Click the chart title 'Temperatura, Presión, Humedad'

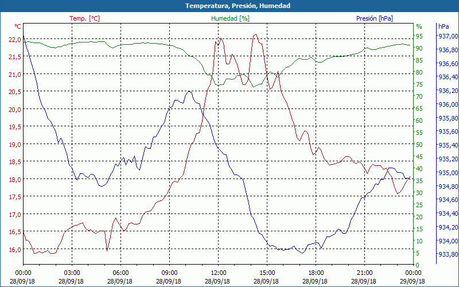(238, 6)
